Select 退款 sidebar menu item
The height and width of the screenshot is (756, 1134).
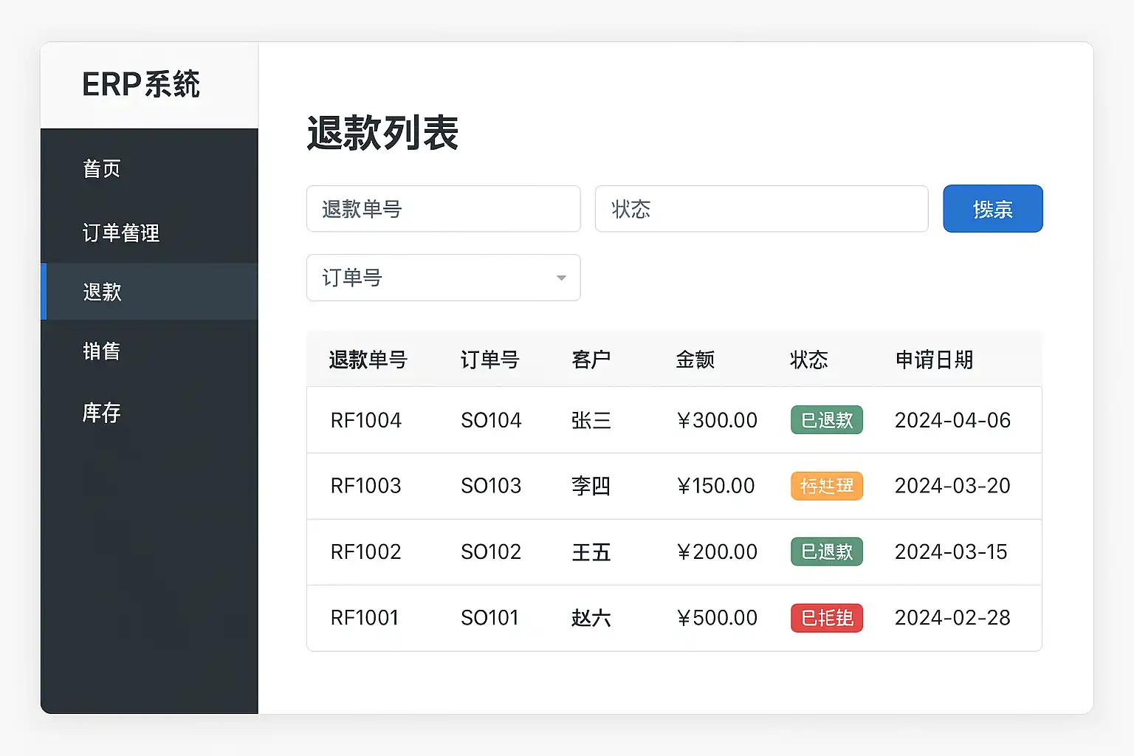coord(103,292)
